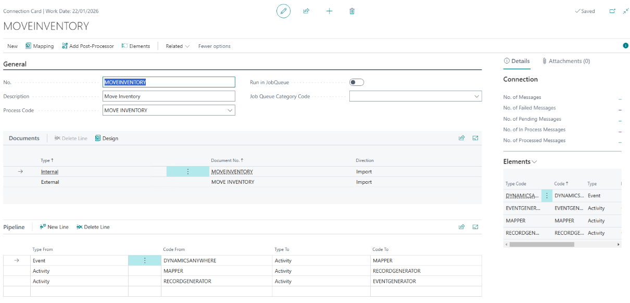This screenshot has width=630, height=303.
Task: Expand Documents section to full screen
Action: coord(475,138)
